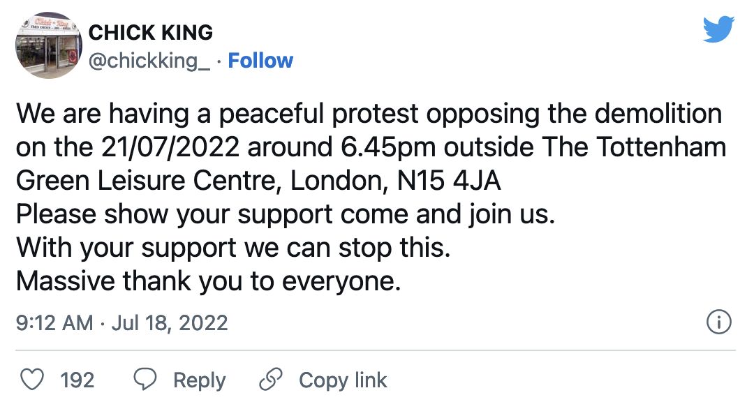Screen dimensions: 754x402
Task: Click the speech bubble reply icon
Action: click(145, 380)
